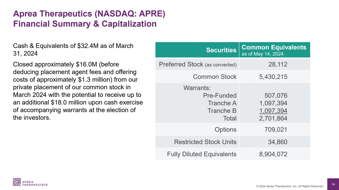Click the Cash & Equivalents paragraph
This screenshot has width=339, height=190.
click(73, 50)
